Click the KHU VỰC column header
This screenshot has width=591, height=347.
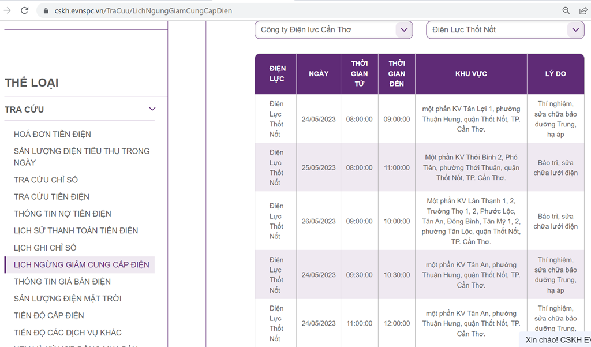(471, 73)
